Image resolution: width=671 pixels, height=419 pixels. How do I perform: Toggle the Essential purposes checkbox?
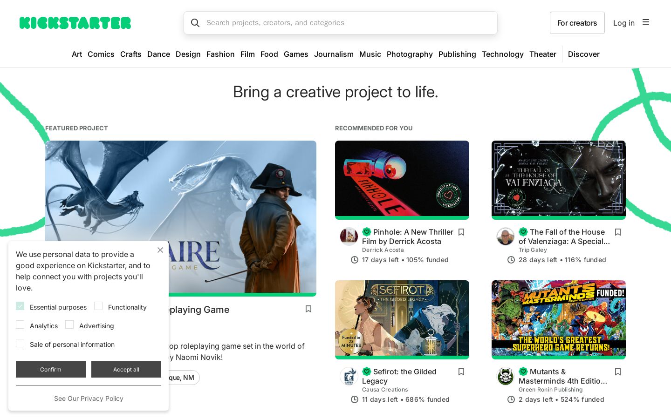(x=20, y=306)
